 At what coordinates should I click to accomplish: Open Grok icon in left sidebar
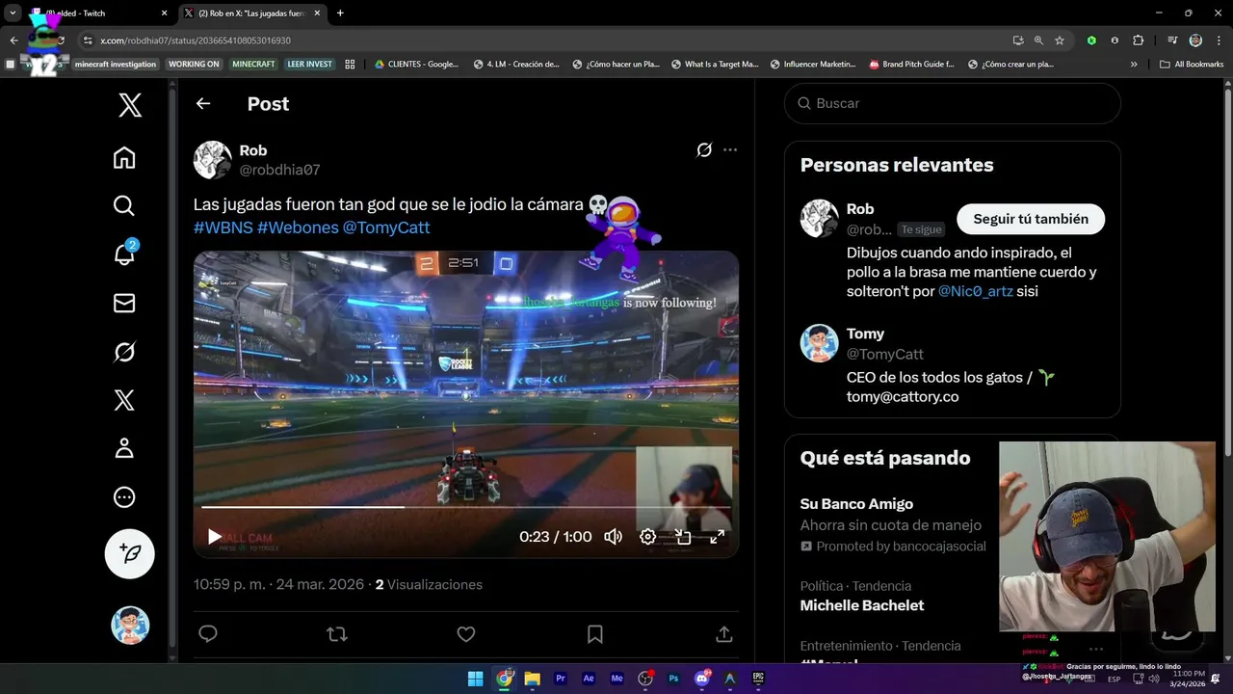(x=124, y=352)
